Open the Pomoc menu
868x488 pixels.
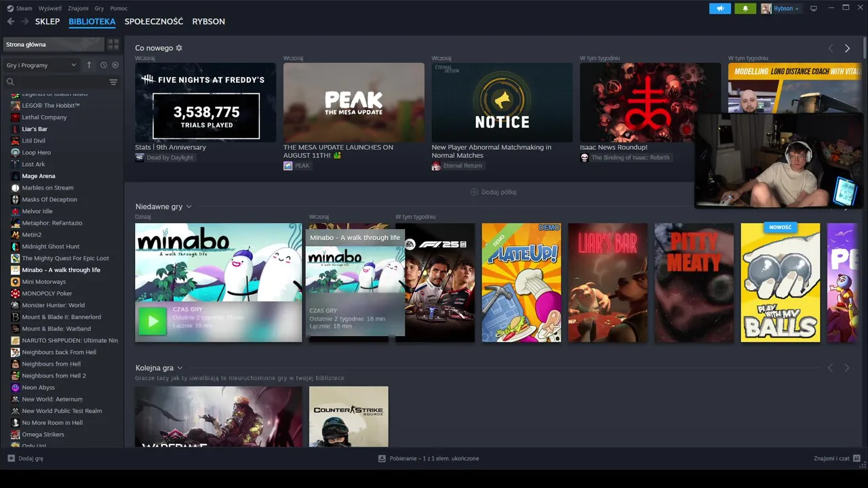119,8
